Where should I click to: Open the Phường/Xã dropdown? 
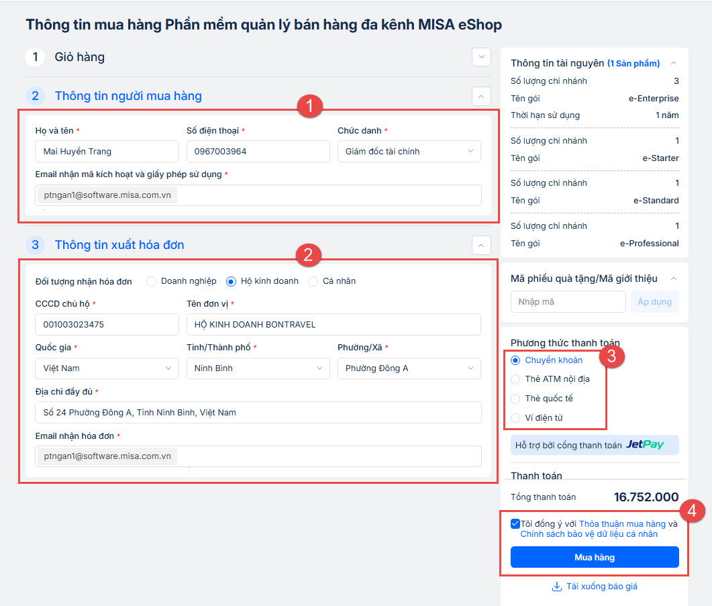pyautogui.click(x=409, y=368)
